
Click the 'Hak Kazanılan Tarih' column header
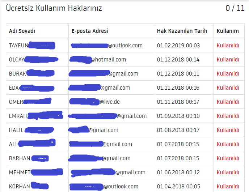182,31
